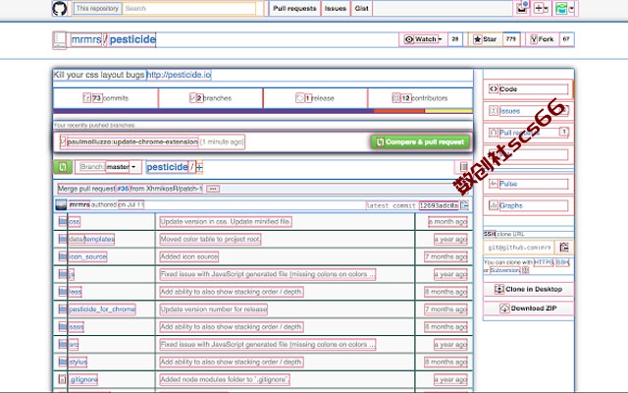
Task: Click the green compare and review icon
Action: click(x=63, y=167)
